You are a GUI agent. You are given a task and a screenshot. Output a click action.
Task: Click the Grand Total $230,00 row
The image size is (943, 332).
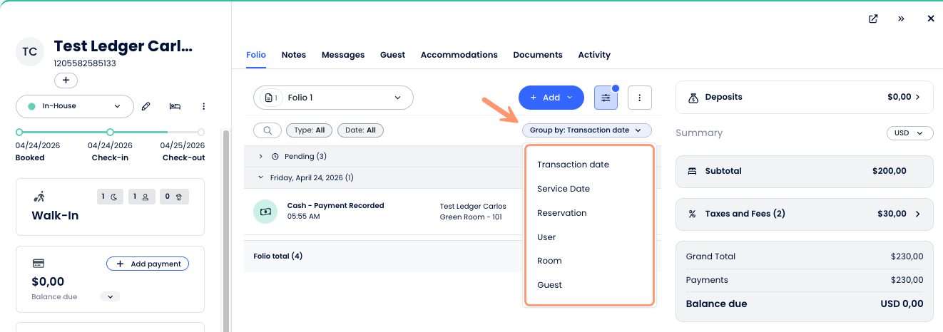[805, 256]
